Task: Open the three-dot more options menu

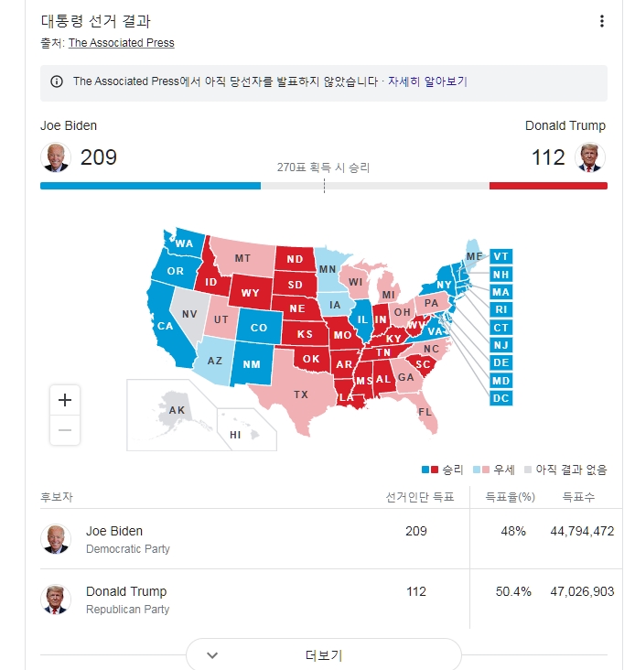Action: (601, 22)
